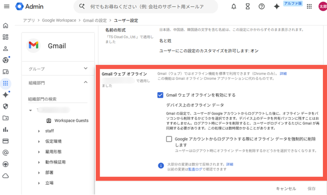327x195 pixels.
Task: Expand the 仮定環境 organizational unit
Action: click(x=39, y=142)
